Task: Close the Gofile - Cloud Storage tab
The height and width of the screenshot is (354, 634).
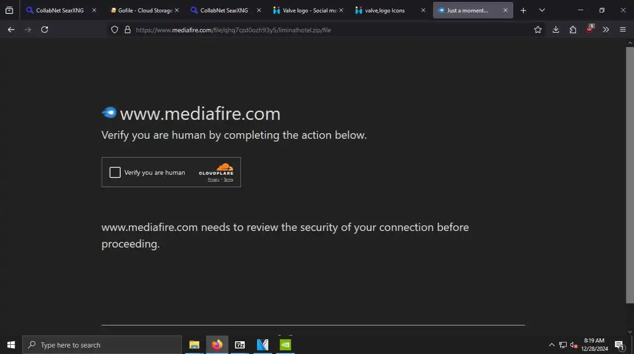Action: pos(176,10)
